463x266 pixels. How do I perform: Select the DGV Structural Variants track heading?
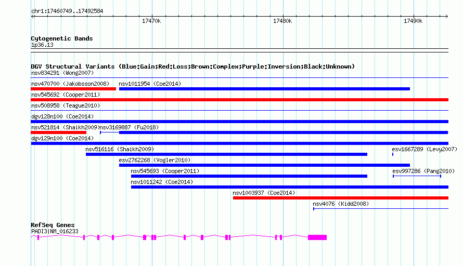[193, 66]
